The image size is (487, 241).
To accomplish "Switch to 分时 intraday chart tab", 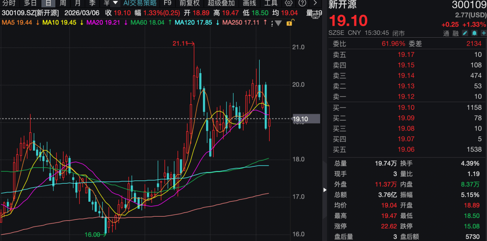I will point(9,3).
